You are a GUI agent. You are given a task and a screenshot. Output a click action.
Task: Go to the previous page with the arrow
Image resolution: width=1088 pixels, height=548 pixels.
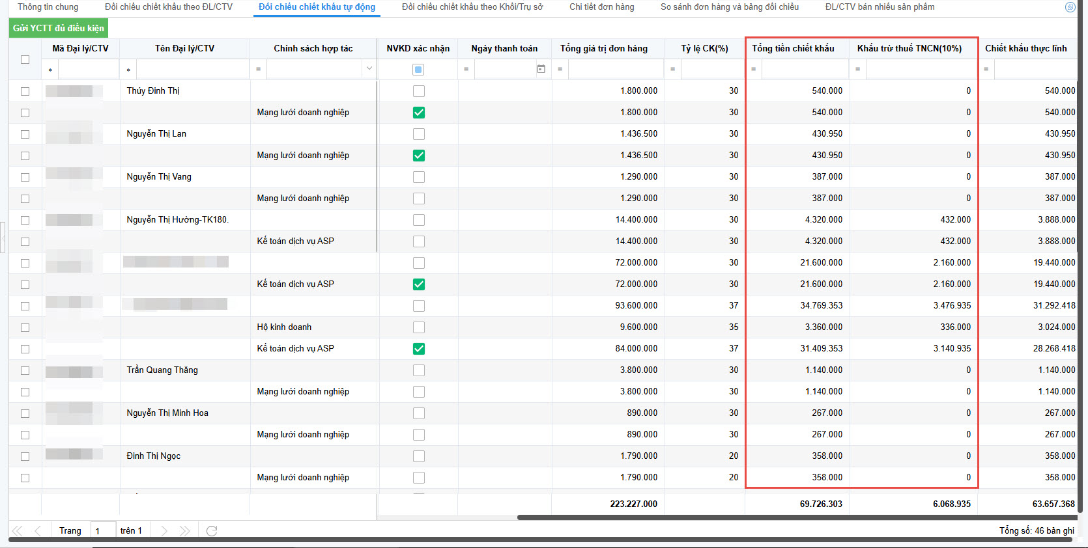(x=38, y=531)
